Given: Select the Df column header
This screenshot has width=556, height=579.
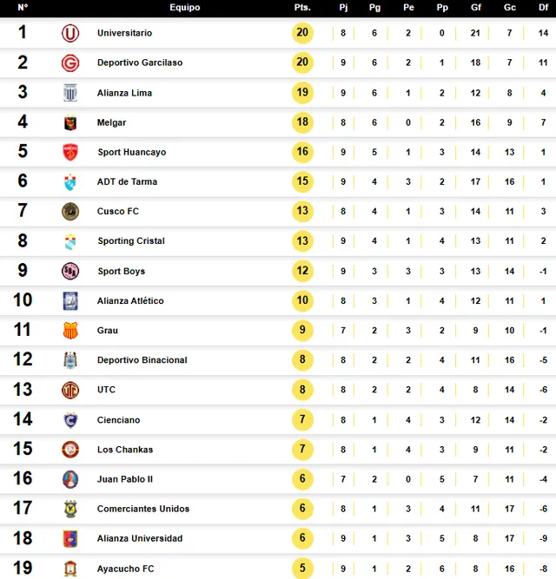Looking at the screenshot, I should (543, 8).
